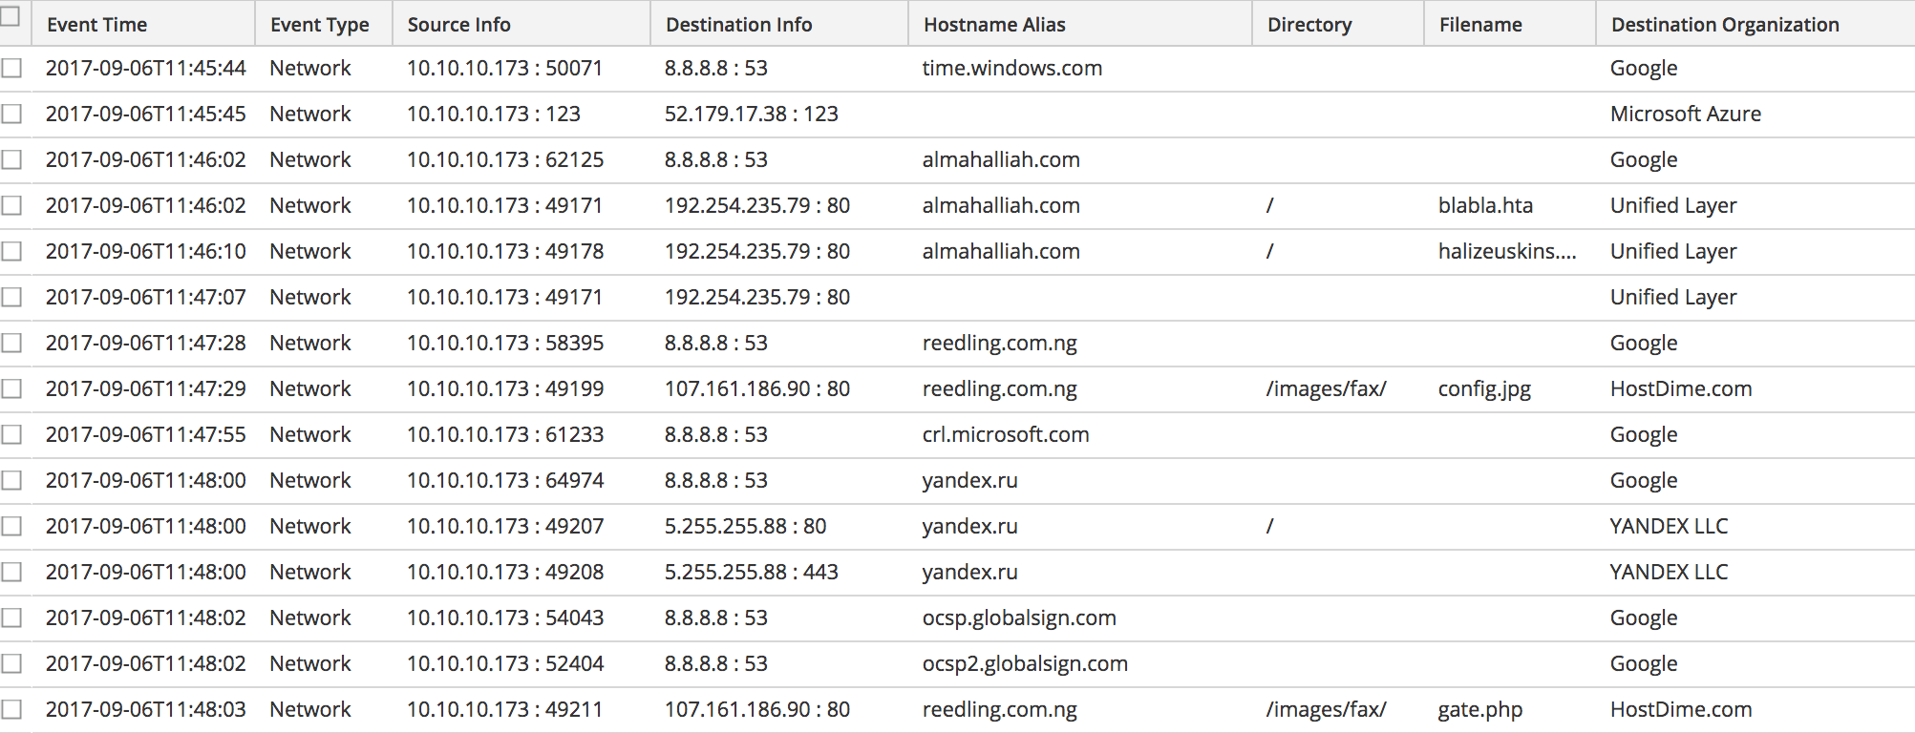This screenshot has width=1915, height=733.
Task: Check the config.jpg event row checkbox
Action: click(x=11, y=388)
